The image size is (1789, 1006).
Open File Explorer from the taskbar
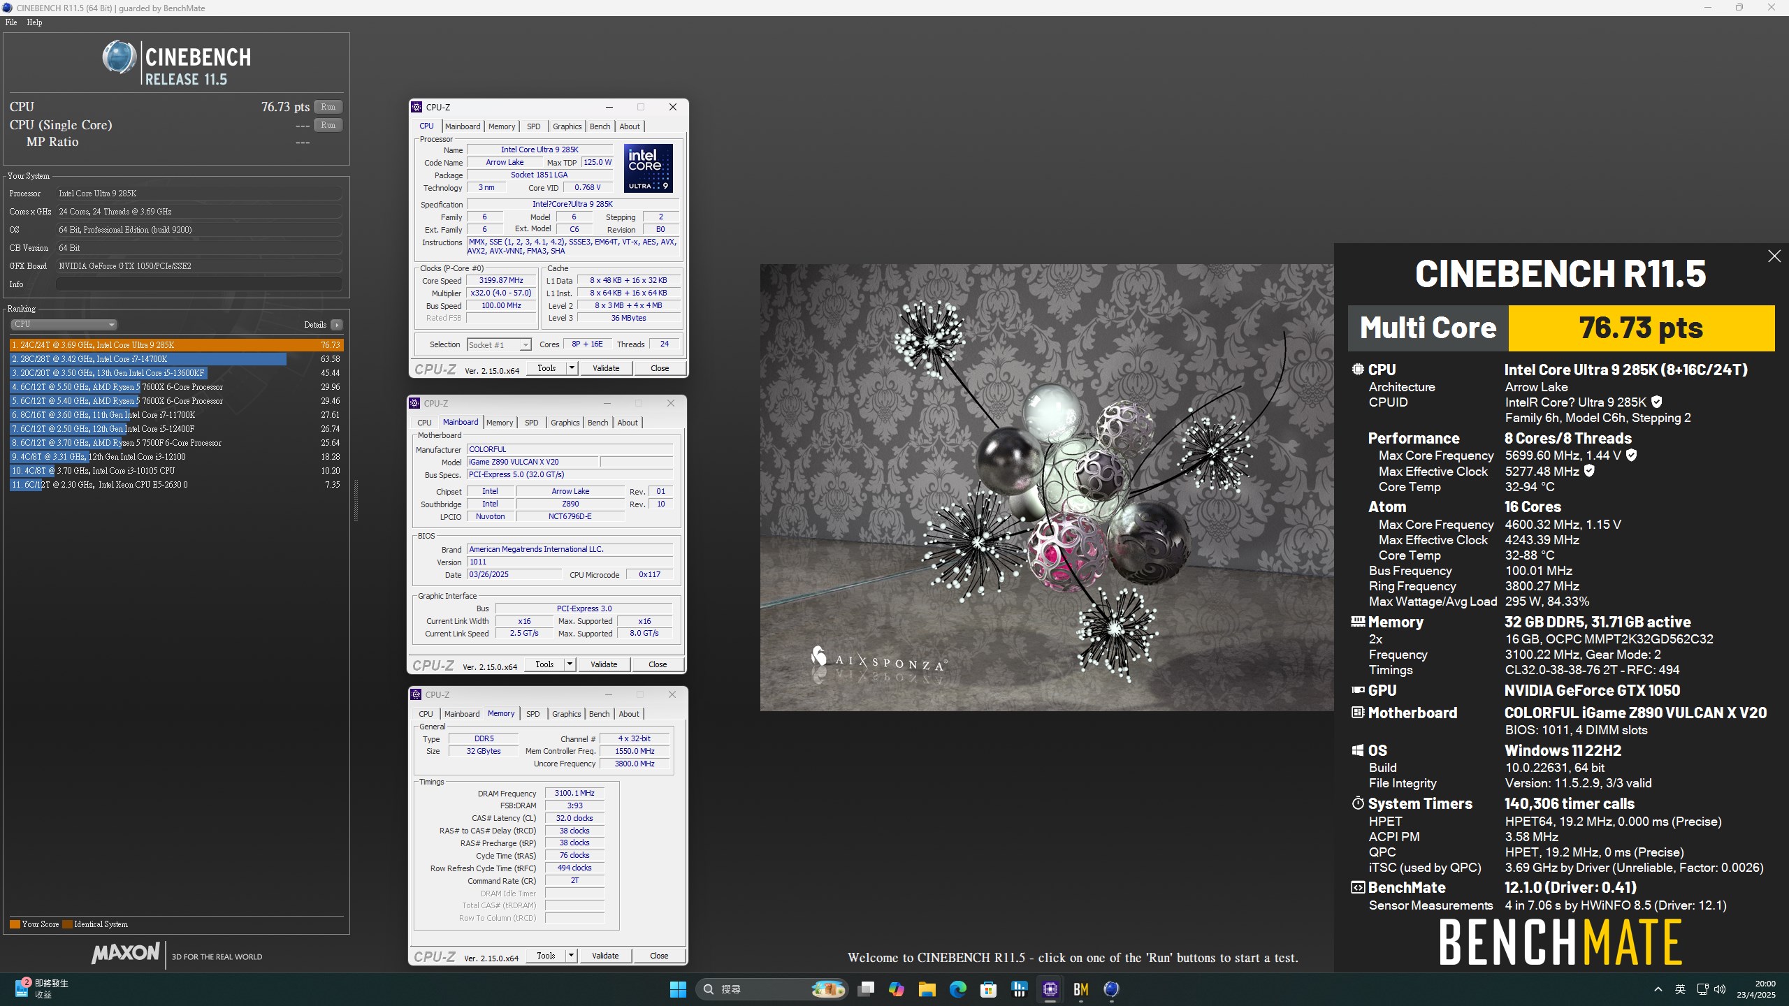coord(927,989)
